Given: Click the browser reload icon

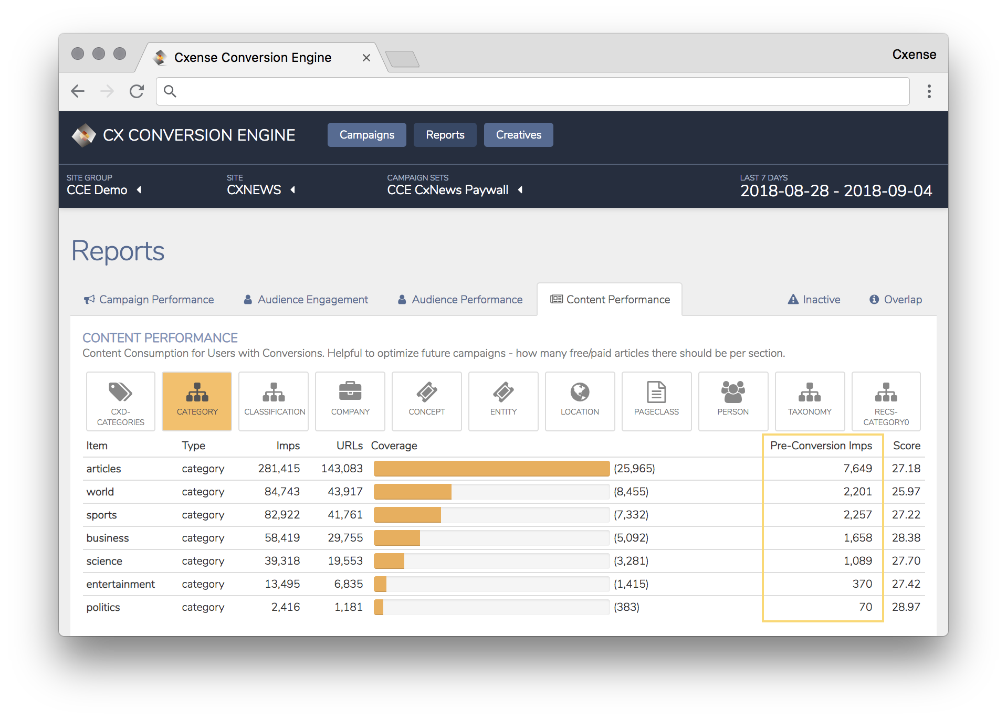Looking at the screenshot, I should coord(137,91).
